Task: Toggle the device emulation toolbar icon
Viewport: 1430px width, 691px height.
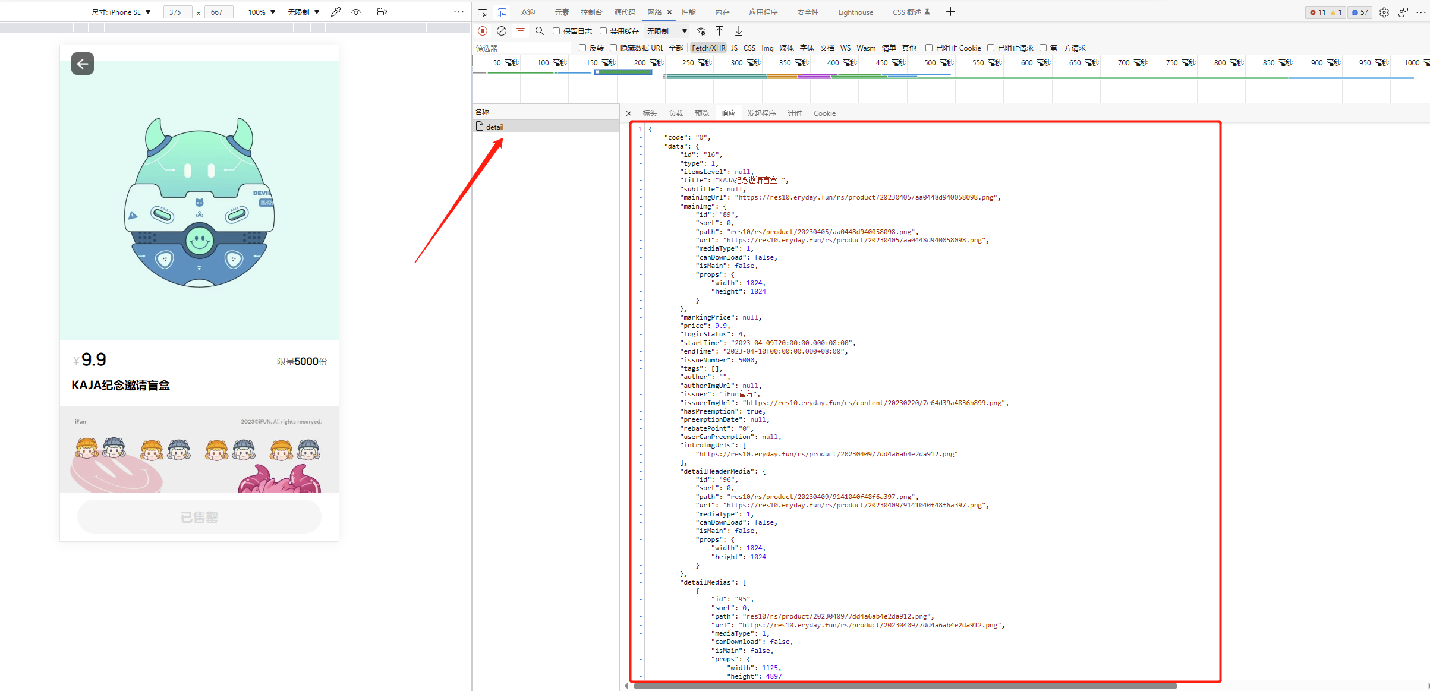Action: point(502,12)
